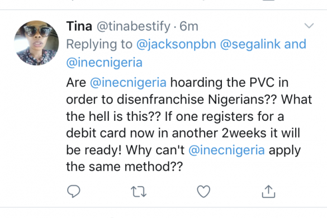Open tweet detail via 'disenfranchise Nigerians??' text
The width and height of the screenshot is (327, 218).
[197, 99]
